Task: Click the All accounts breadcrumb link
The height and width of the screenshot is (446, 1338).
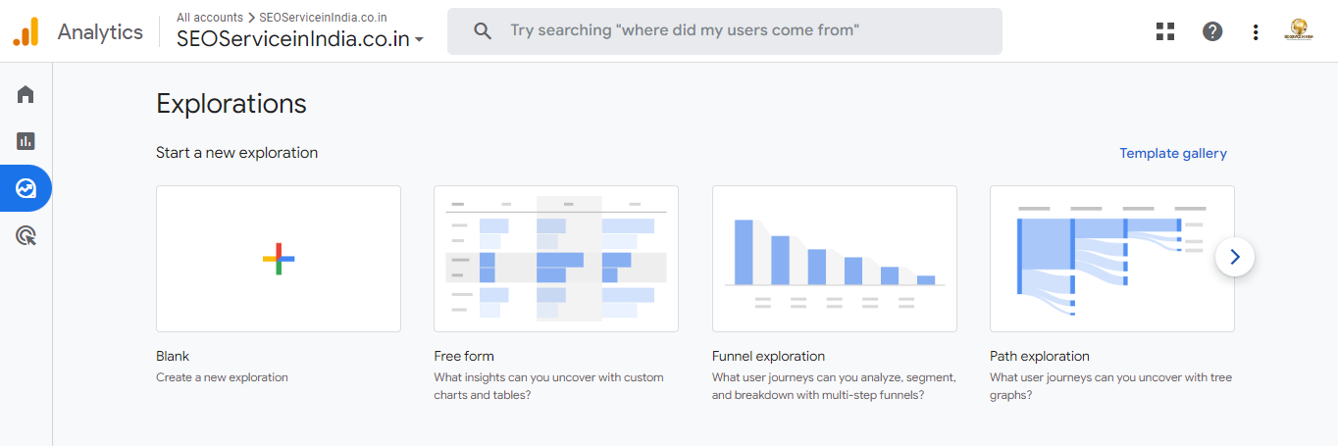Action: pyautogui.click(x=209, y=18)
